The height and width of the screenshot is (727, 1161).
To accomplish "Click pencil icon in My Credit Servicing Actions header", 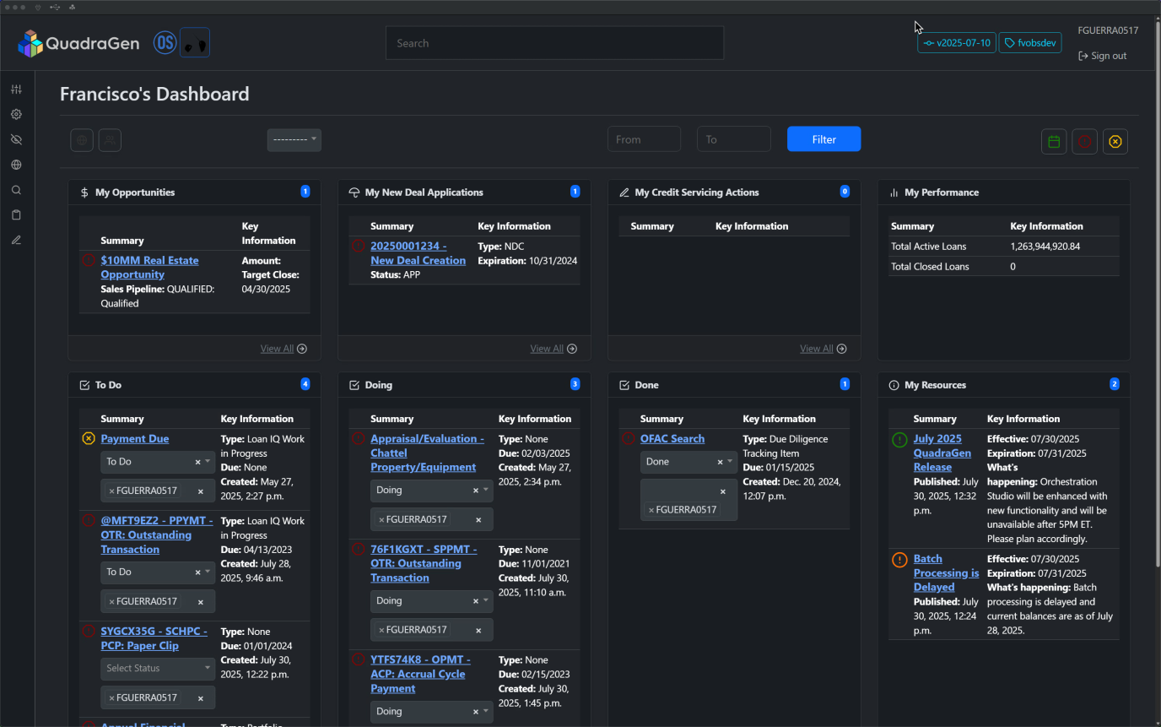I will point(624,193).
